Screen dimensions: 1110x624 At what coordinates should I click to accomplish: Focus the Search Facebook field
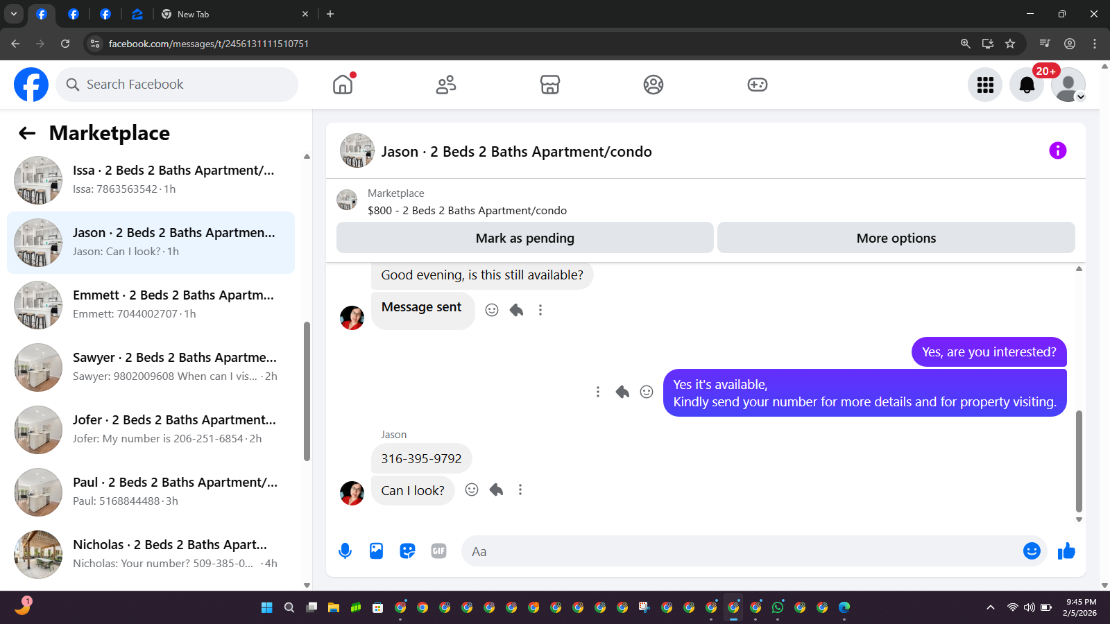point(177,85)
